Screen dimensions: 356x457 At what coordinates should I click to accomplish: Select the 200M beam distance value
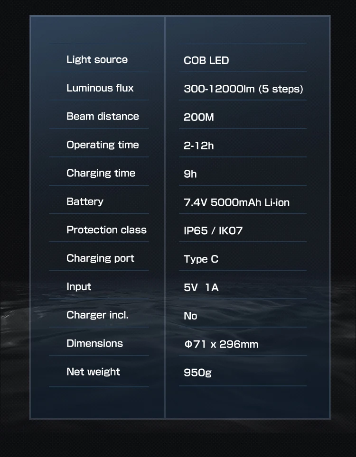[199, 117]
